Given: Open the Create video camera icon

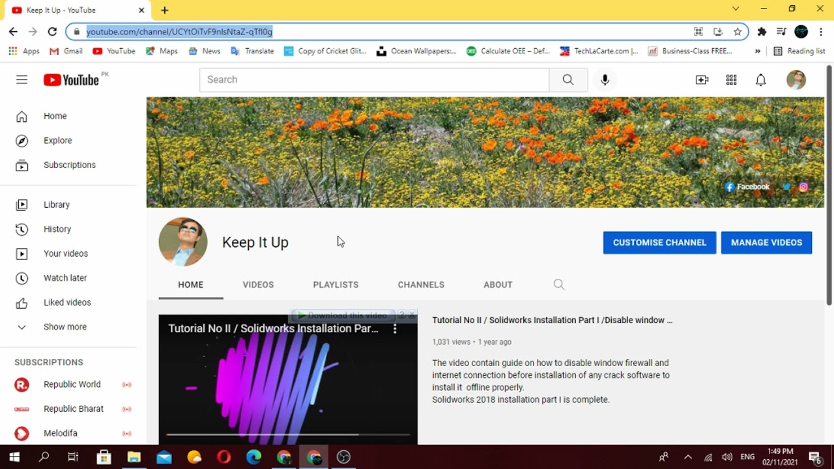Looking at the screenshot, I should (x=702, y=79).
